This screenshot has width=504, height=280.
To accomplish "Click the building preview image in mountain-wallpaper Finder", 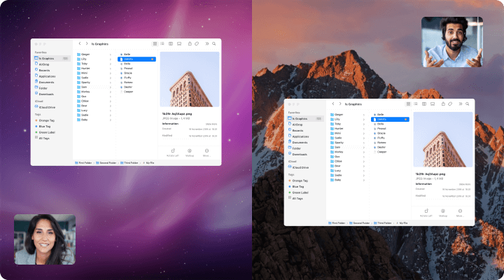I will click(443, 139).
